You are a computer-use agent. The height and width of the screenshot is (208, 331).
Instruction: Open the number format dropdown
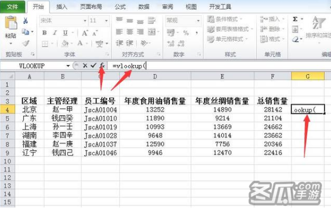click(x=198, y=21)
